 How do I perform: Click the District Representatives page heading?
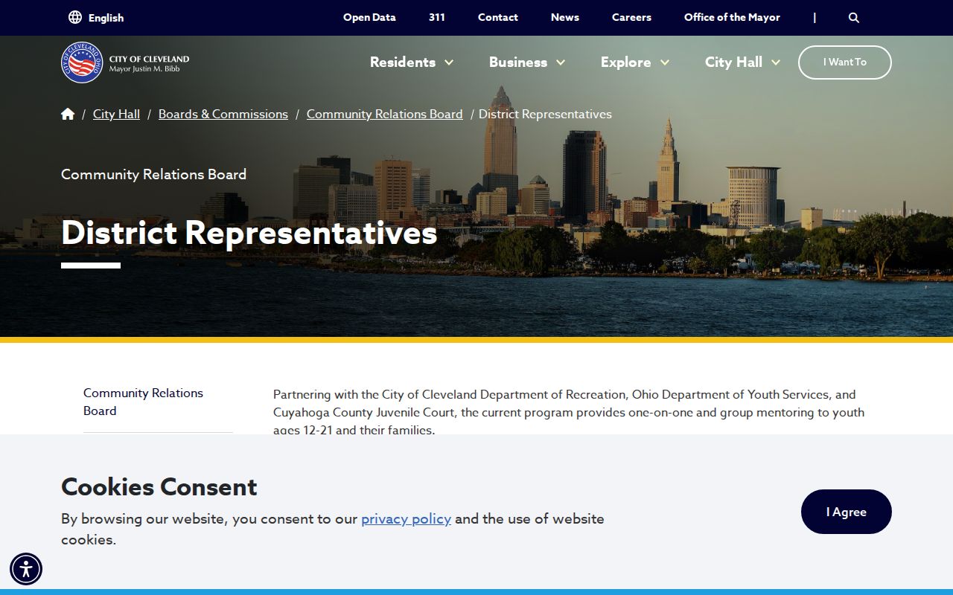point(249,233)
